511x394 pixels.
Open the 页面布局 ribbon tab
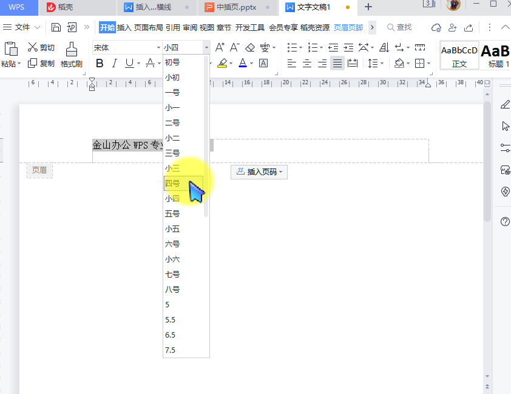click(148, 27)
